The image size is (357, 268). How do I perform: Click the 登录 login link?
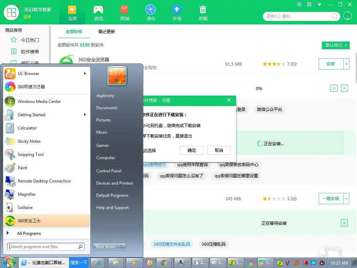(27, 17)
